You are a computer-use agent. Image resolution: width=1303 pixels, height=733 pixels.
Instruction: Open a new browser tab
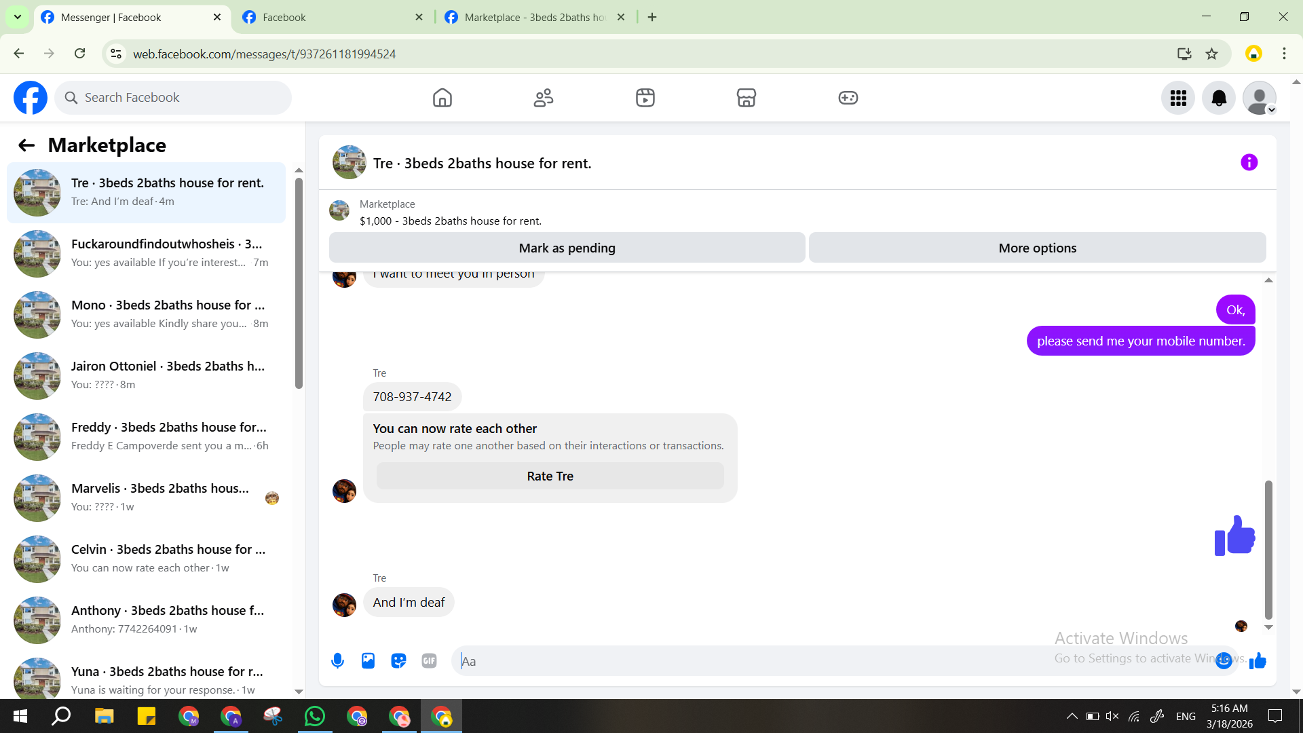point(652,18)
